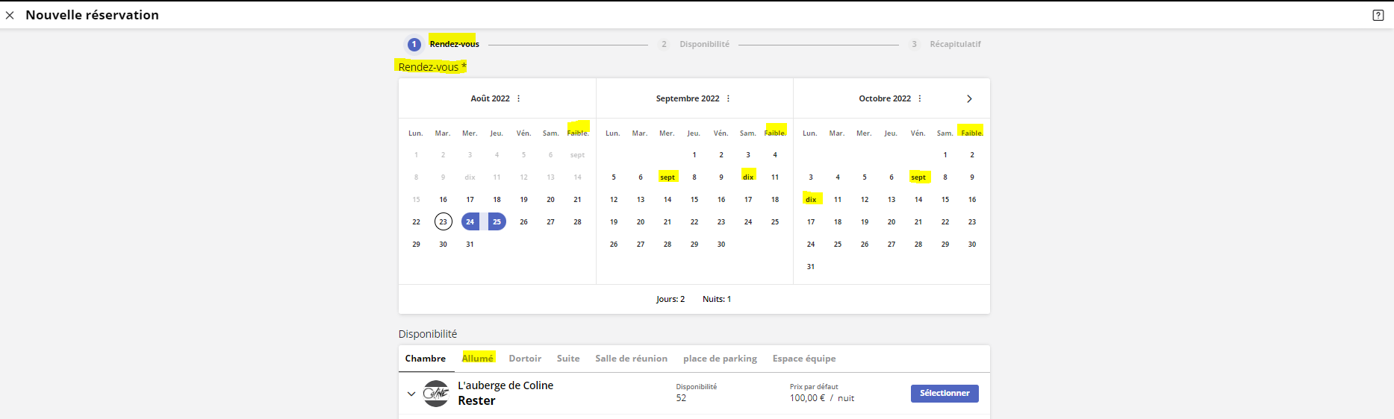Pick September 1 in the calendar
The height and width of the screenshot is (419, 1394).
click(694, 154)
